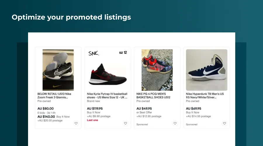Open 'BELOW RETAIL! US10 Nike Zoom Freak 3' title
Screen dimensions: 263x146
[x=54, y=95]
